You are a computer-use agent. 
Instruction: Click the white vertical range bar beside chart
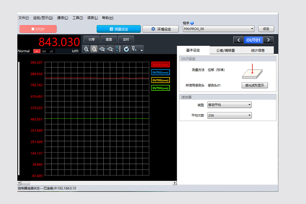[x=19, y=118]
